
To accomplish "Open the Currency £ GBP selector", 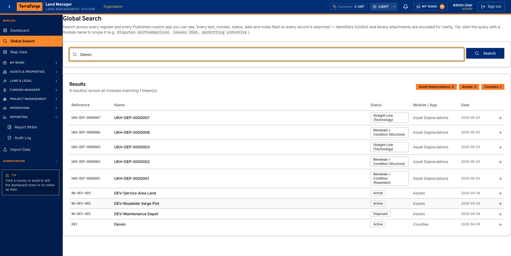I will (x=348, y=7).
